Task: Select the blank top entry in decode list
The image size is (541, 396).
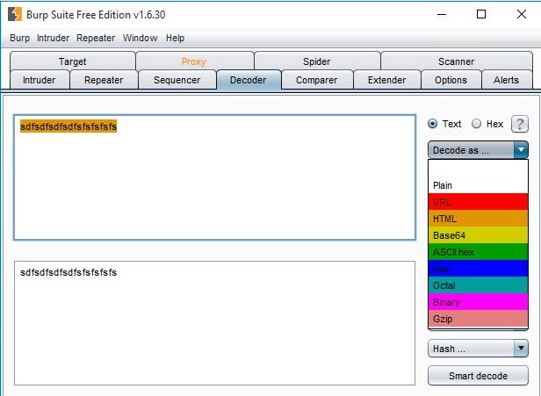Action: click(478, 169)
